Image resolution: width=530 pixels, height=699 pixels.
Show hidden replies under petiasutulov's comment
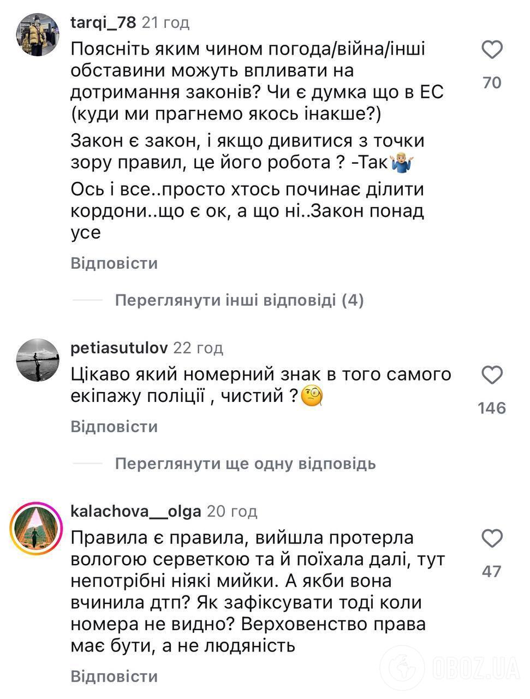(x=246, y=464)
